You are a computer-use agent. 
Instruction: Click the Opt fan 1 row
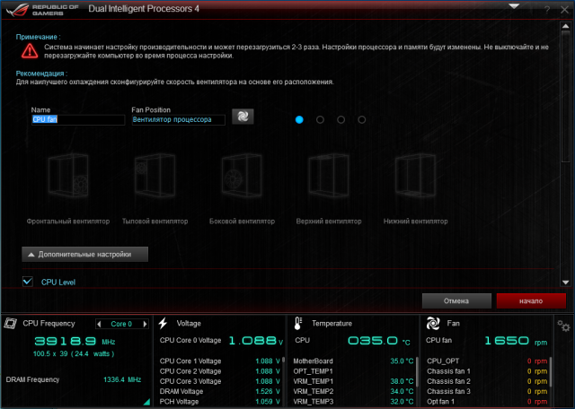(x=487, y=402)
